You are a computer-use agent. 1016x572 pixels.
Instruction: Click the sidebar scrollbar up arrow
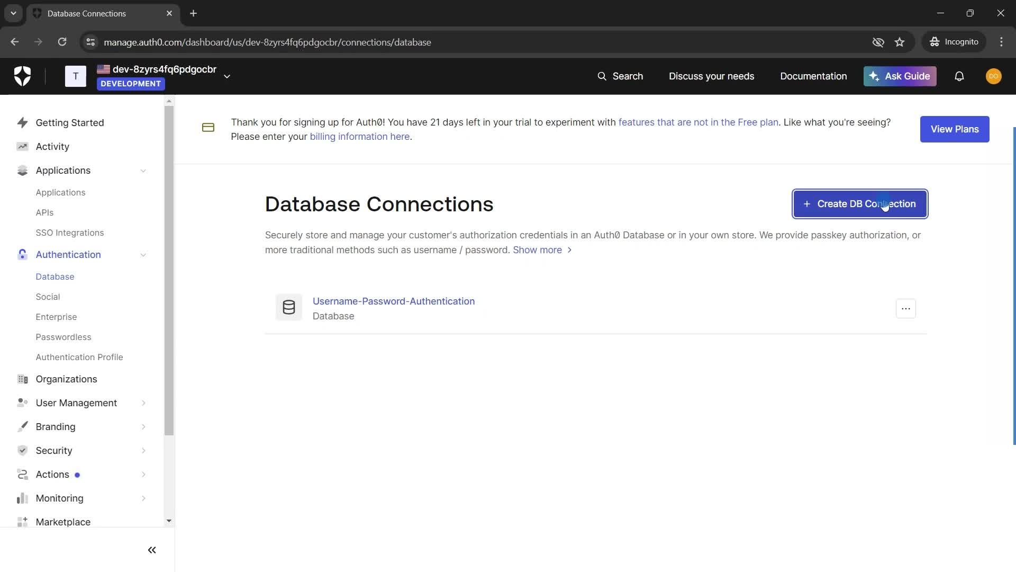(169, 101)
